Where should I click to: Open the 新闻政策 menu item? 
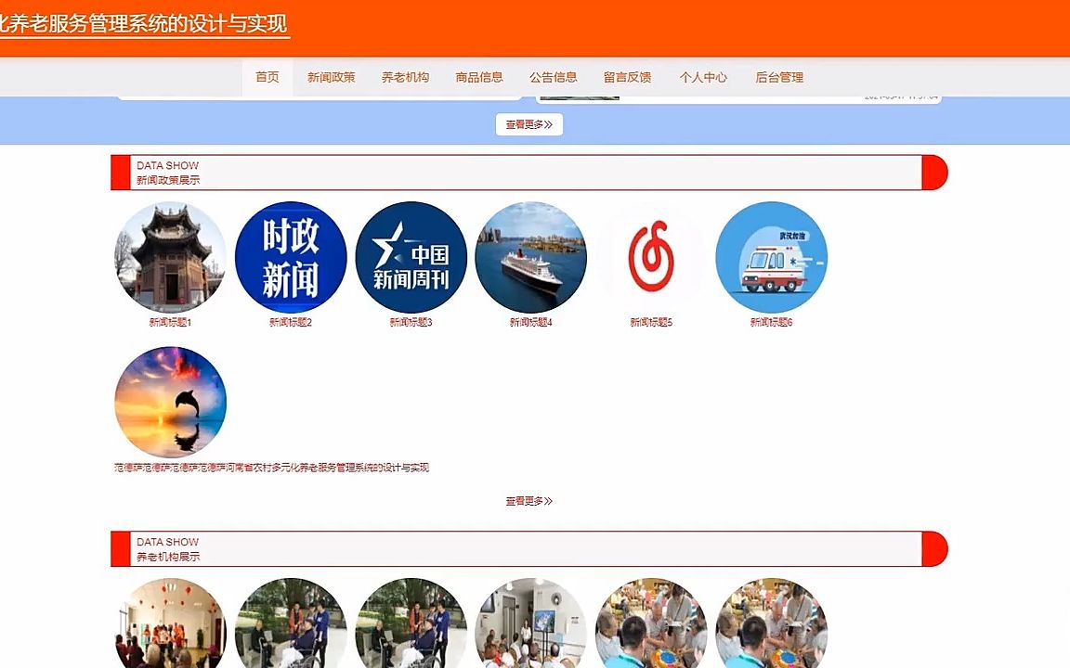[x=332, y=78]
